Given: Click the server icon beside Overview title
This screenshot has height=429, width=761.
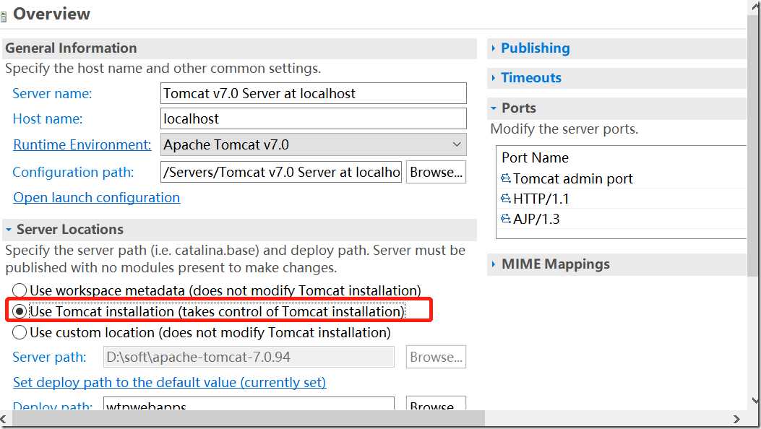Looking at the screenshot, I should [x=4, y=17].
